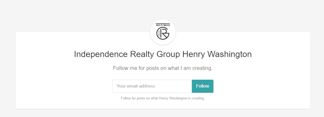Click "Henry Washington" in the small caption
The height and width of the screenshot is (117, 324).
[x=173, y=98]
